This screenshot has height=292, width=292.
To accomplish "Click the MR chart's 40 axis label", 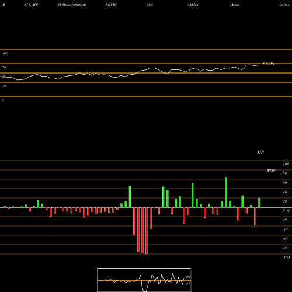I will (285, 192).
